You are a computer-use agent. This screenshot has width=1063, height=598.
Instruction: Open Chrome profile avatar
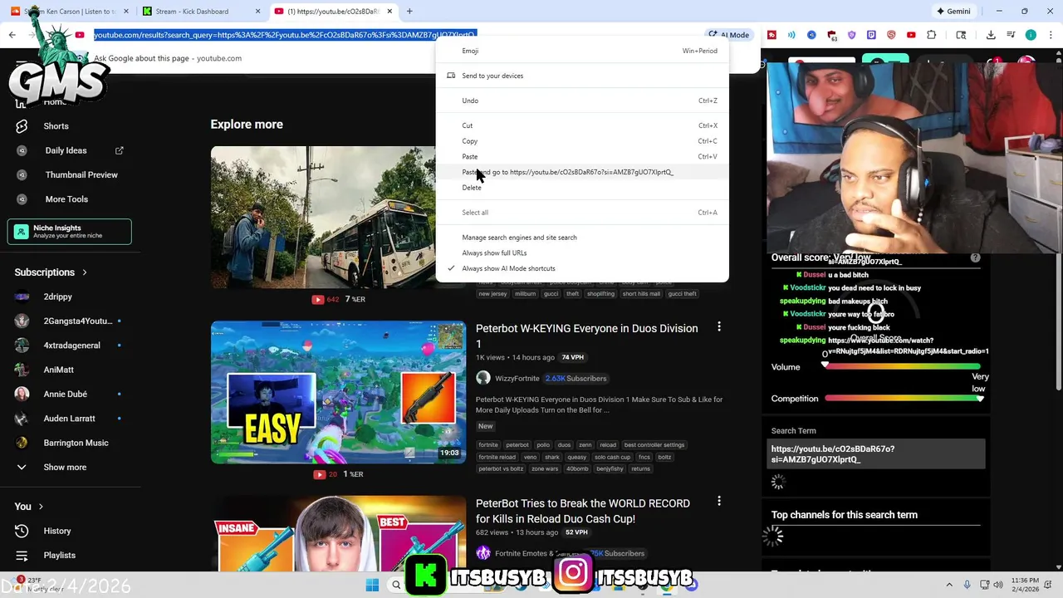click(x=1031, y=35)
